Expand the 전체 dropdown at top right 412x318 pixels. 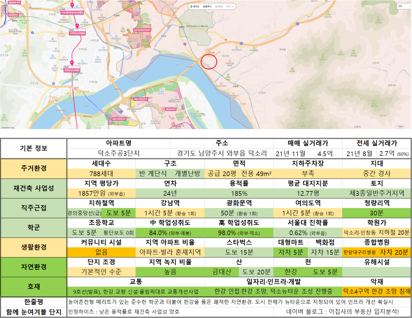point(404,6)
